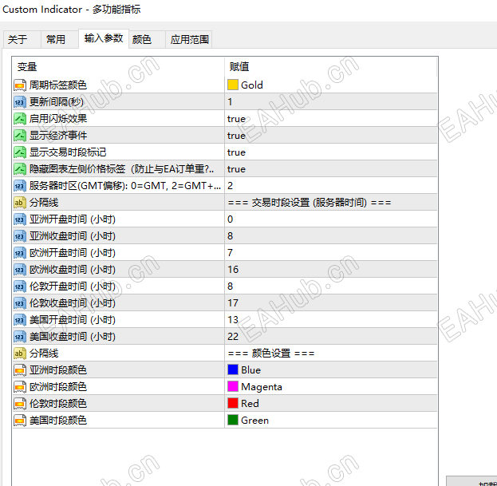Click the integer icon beside 更新间隔(秒)
This screenshot has width=497, height=486.
20,102
